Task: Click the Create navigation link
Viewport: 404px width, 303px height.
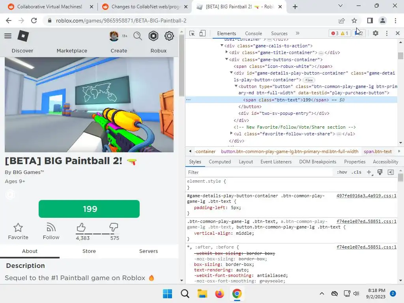Action: 119,51
